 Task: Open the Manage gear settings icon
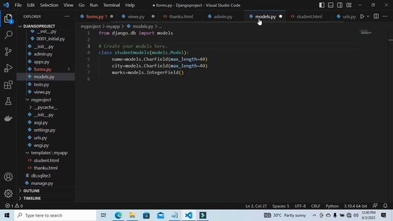pyautogui.click(x=8, y=193)
